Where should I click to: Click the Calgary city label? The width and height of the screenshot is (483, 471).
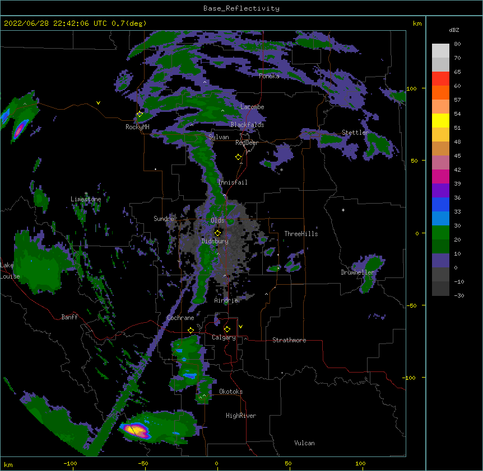[224, 337]
